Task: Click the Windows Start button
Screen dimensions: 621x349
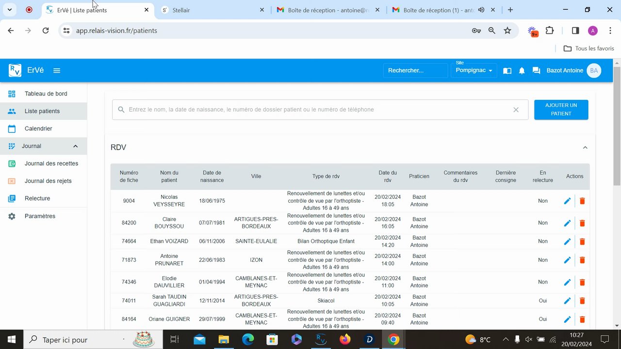Action: tap(12, 339)
